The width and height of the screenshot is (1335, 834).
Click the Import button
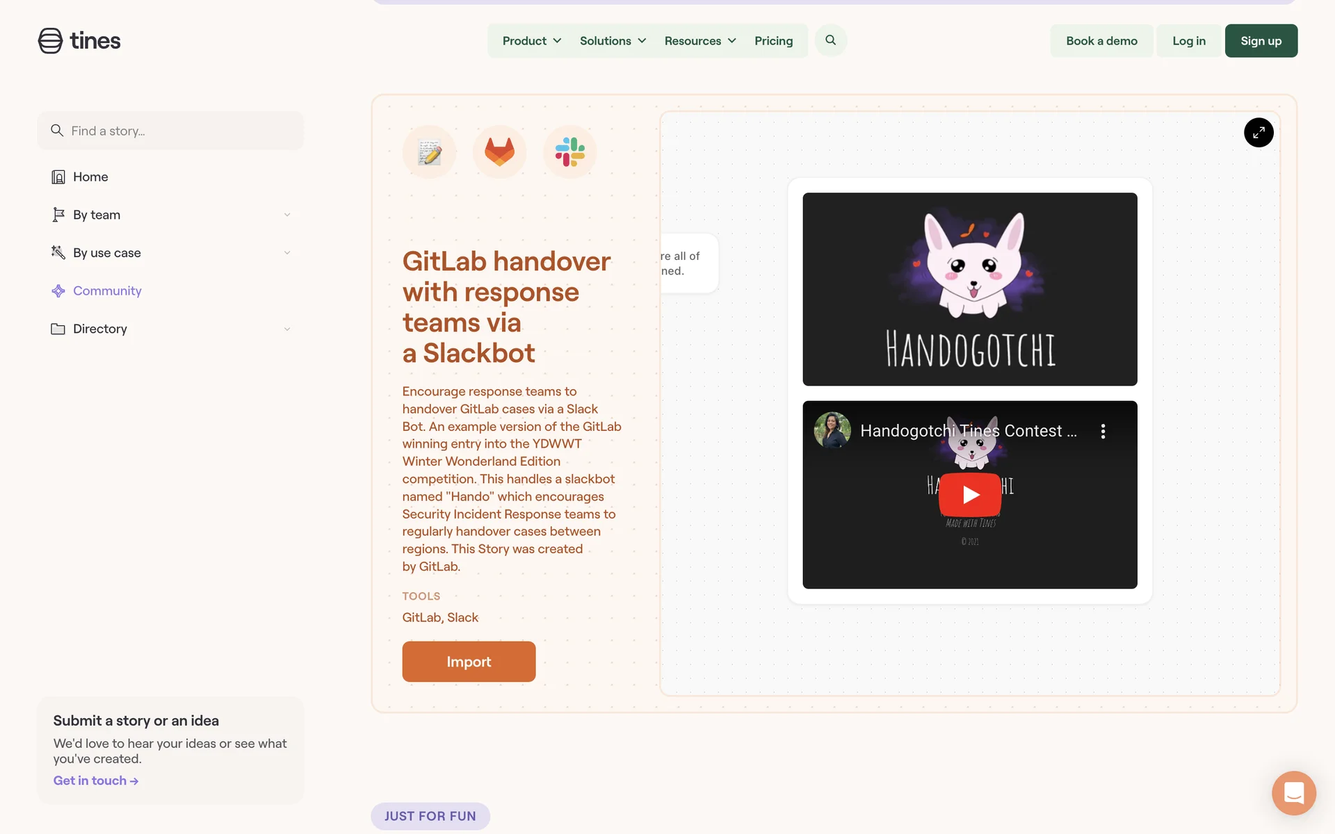469,662
